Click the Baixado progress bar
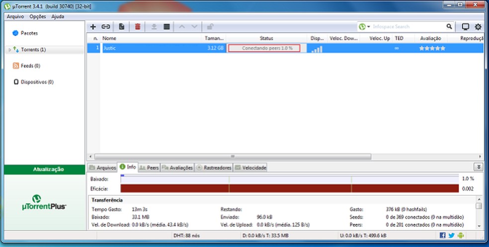Screen dimensions: 489x247 coord(289,179)
